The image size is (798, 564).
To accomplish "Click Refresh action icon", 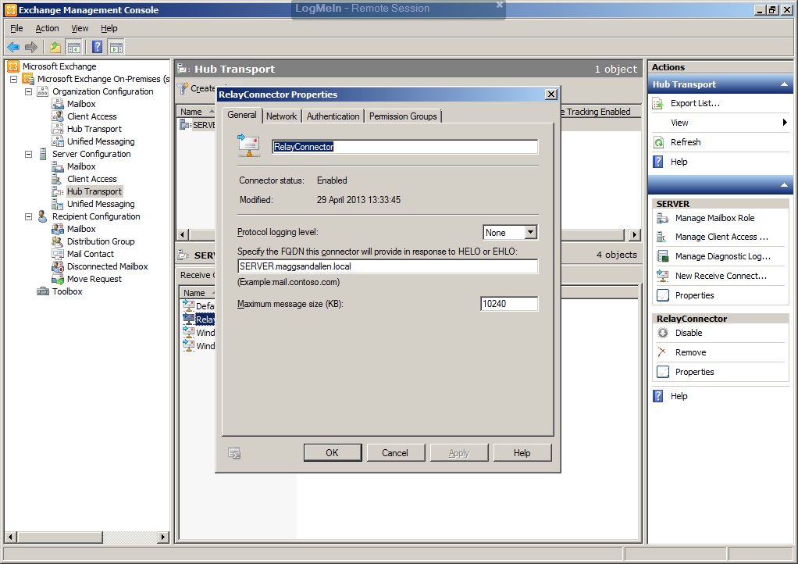I will [658, 142].
